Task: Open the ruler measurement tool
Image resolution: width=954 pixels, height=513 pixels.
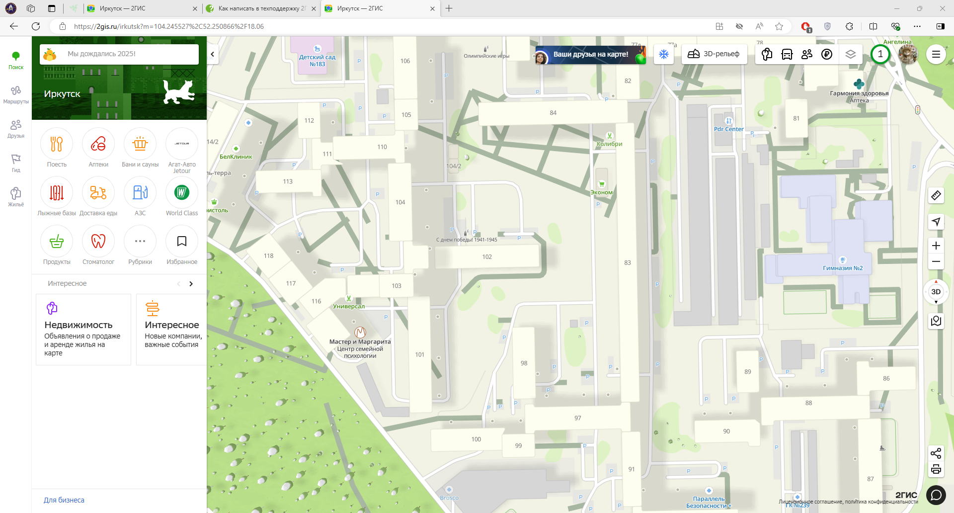Action: point(936,195)
